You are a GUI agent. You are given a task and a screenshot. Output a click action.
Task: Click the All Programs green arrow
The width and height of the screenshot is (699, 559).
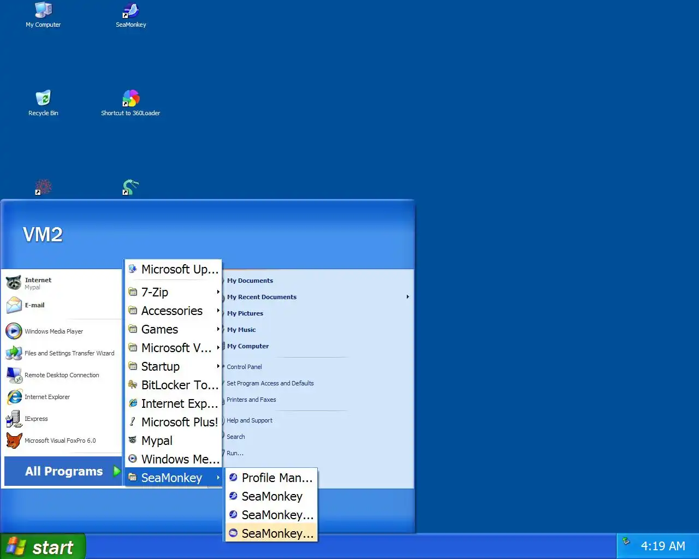coord(116,471)
